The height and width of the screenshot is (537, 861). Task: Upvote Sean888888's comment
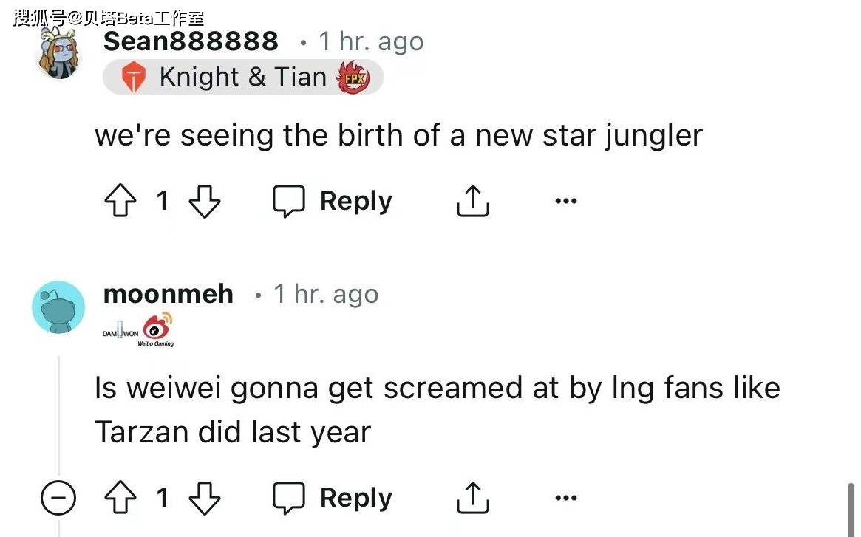point(121,201)
